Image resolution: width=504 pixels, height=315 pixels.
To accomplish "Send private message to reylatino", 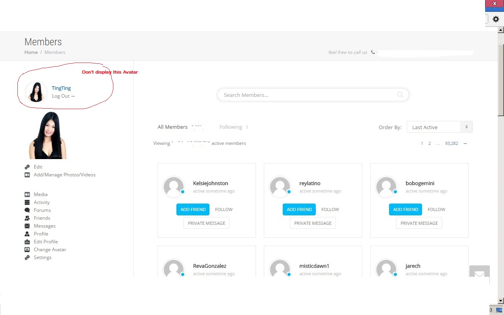I will click(313, 223).
